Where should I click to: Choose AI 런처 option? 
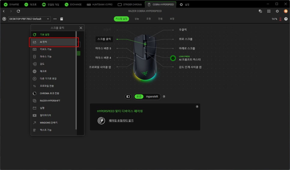53,42
